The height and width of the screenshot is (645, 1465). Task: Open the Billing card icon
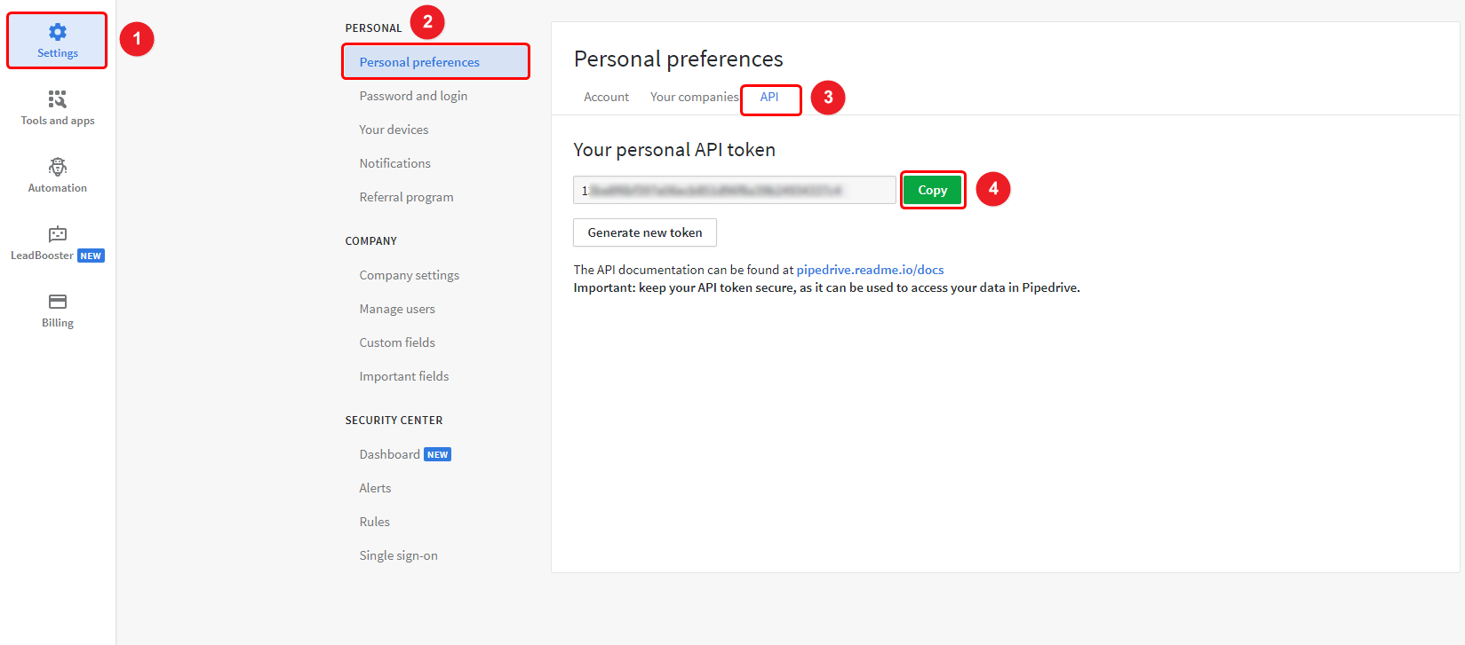tap(58, 302)
